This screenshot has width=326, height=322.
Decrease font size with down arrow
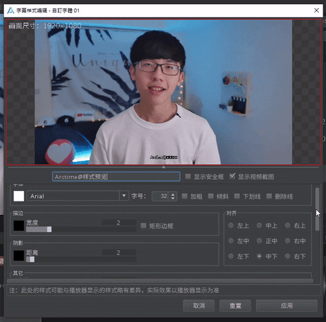point(173,199)
